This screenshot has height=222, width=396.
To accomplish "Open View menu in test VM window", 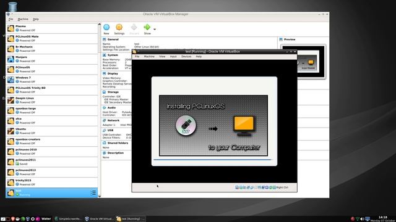I will pos(162,57).
